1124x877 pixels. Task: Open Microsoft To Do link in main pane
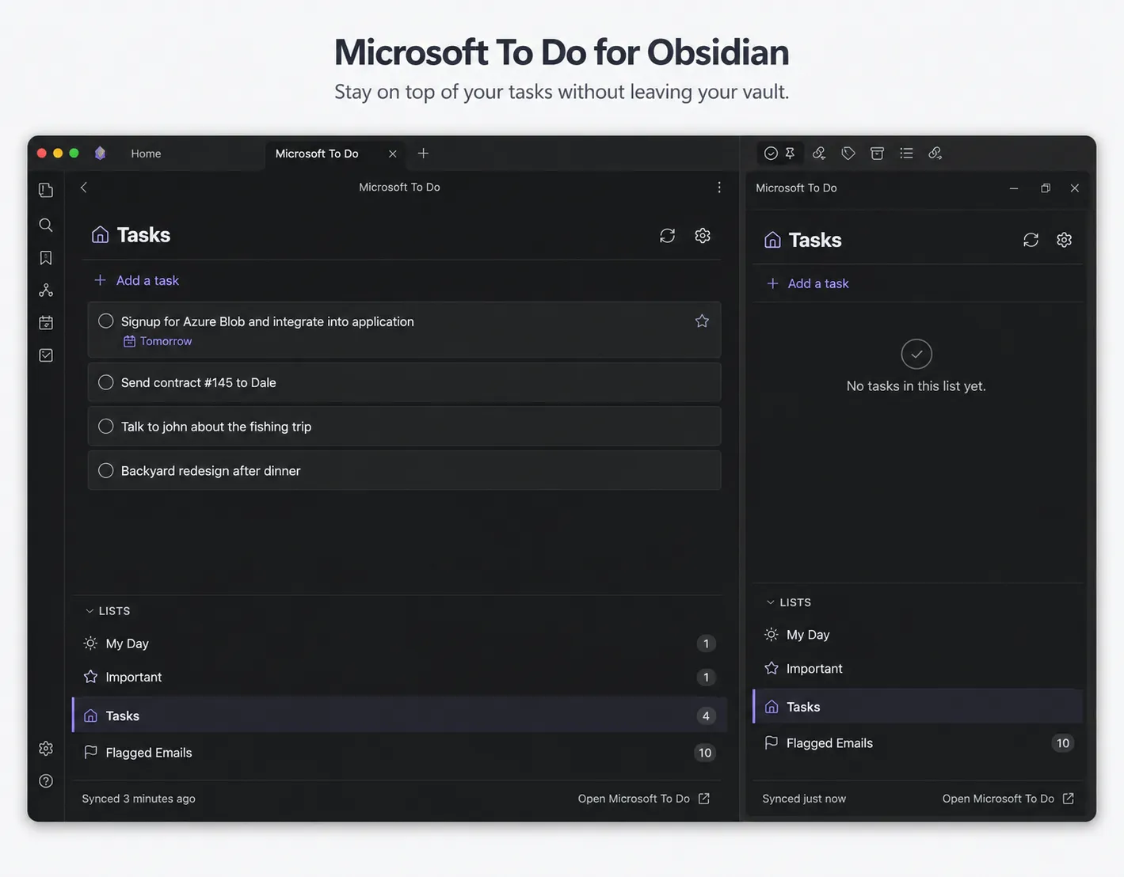(x=644, y=799)
